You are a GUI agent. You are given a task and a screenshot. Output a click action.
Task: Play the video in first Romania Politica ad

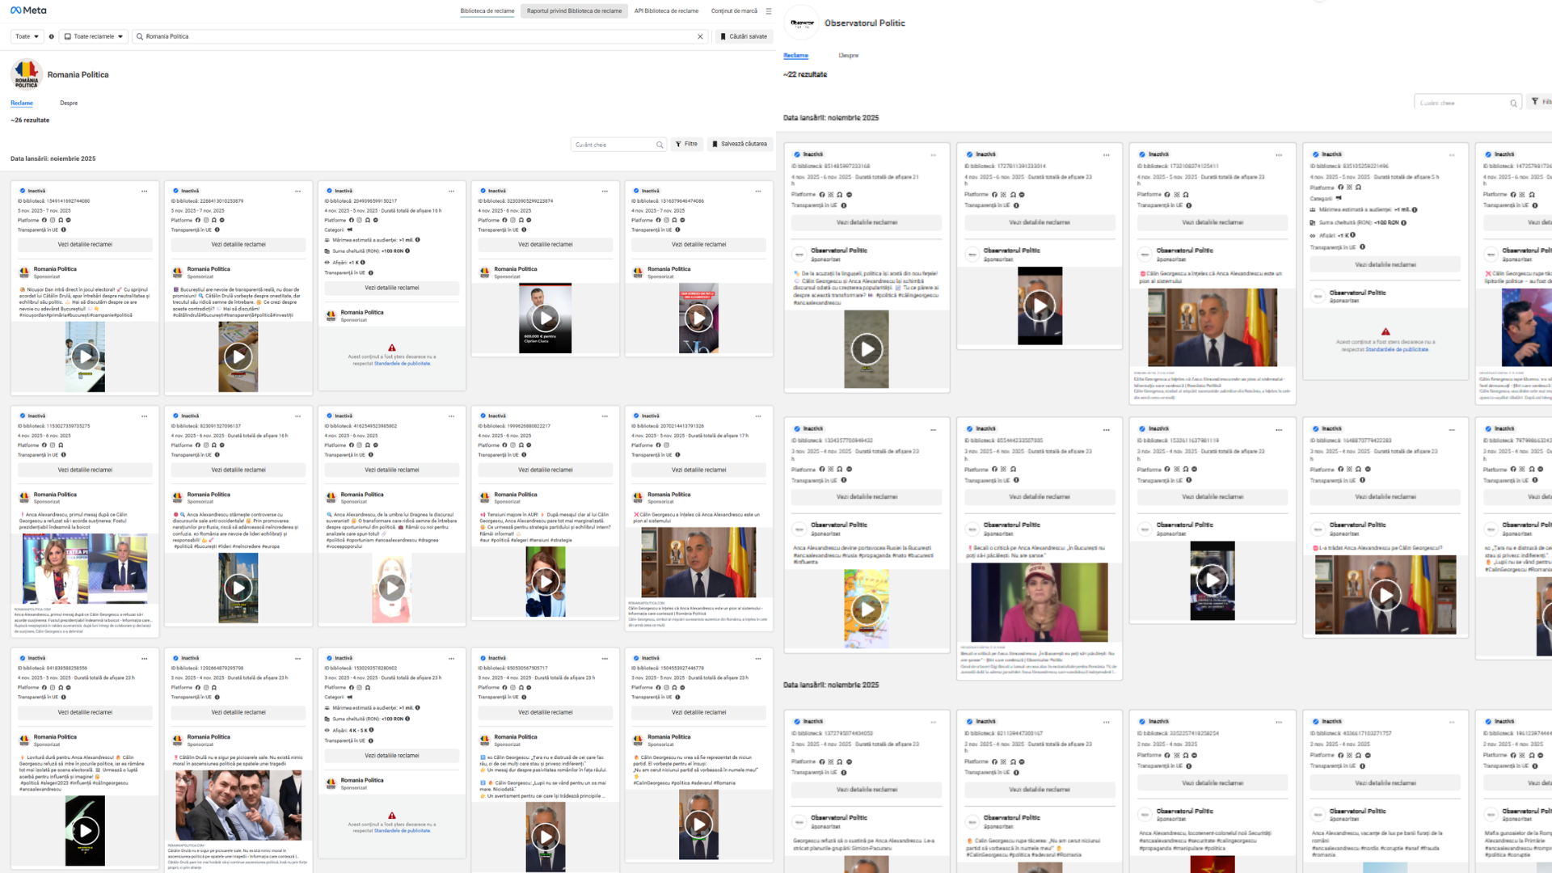coord(85,356)
